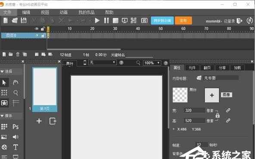Viewport: 255px width, 159px height.
Task: Add a new page with the plus icon
Action: point(39,121)
